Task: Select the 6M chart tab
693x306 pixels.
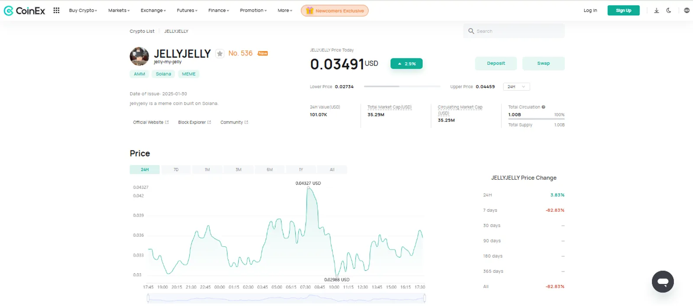Action: point(269,169)
